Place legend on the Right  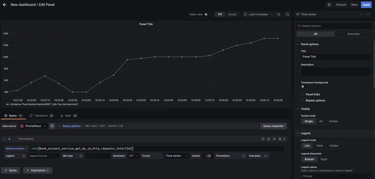324,159
